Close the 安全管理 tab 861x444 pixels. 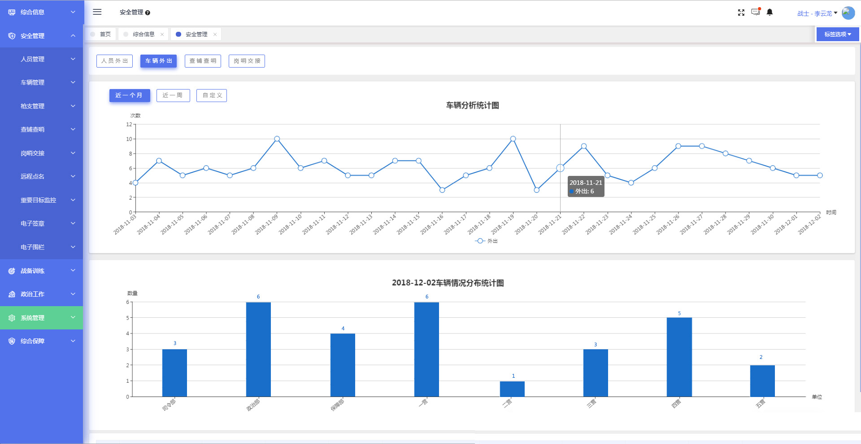pyautogui.click(x=215, y=34)
